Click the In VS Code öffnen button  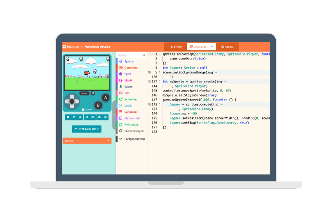[x=87, y=129]
